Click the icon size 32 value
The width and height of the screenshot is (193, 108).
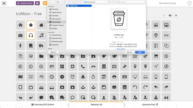pyautogui.click(x=164, y=15)
